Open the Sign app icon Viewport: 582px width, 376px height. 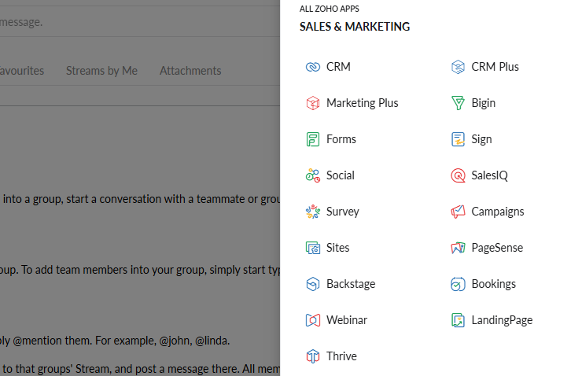tap(458, 139)
